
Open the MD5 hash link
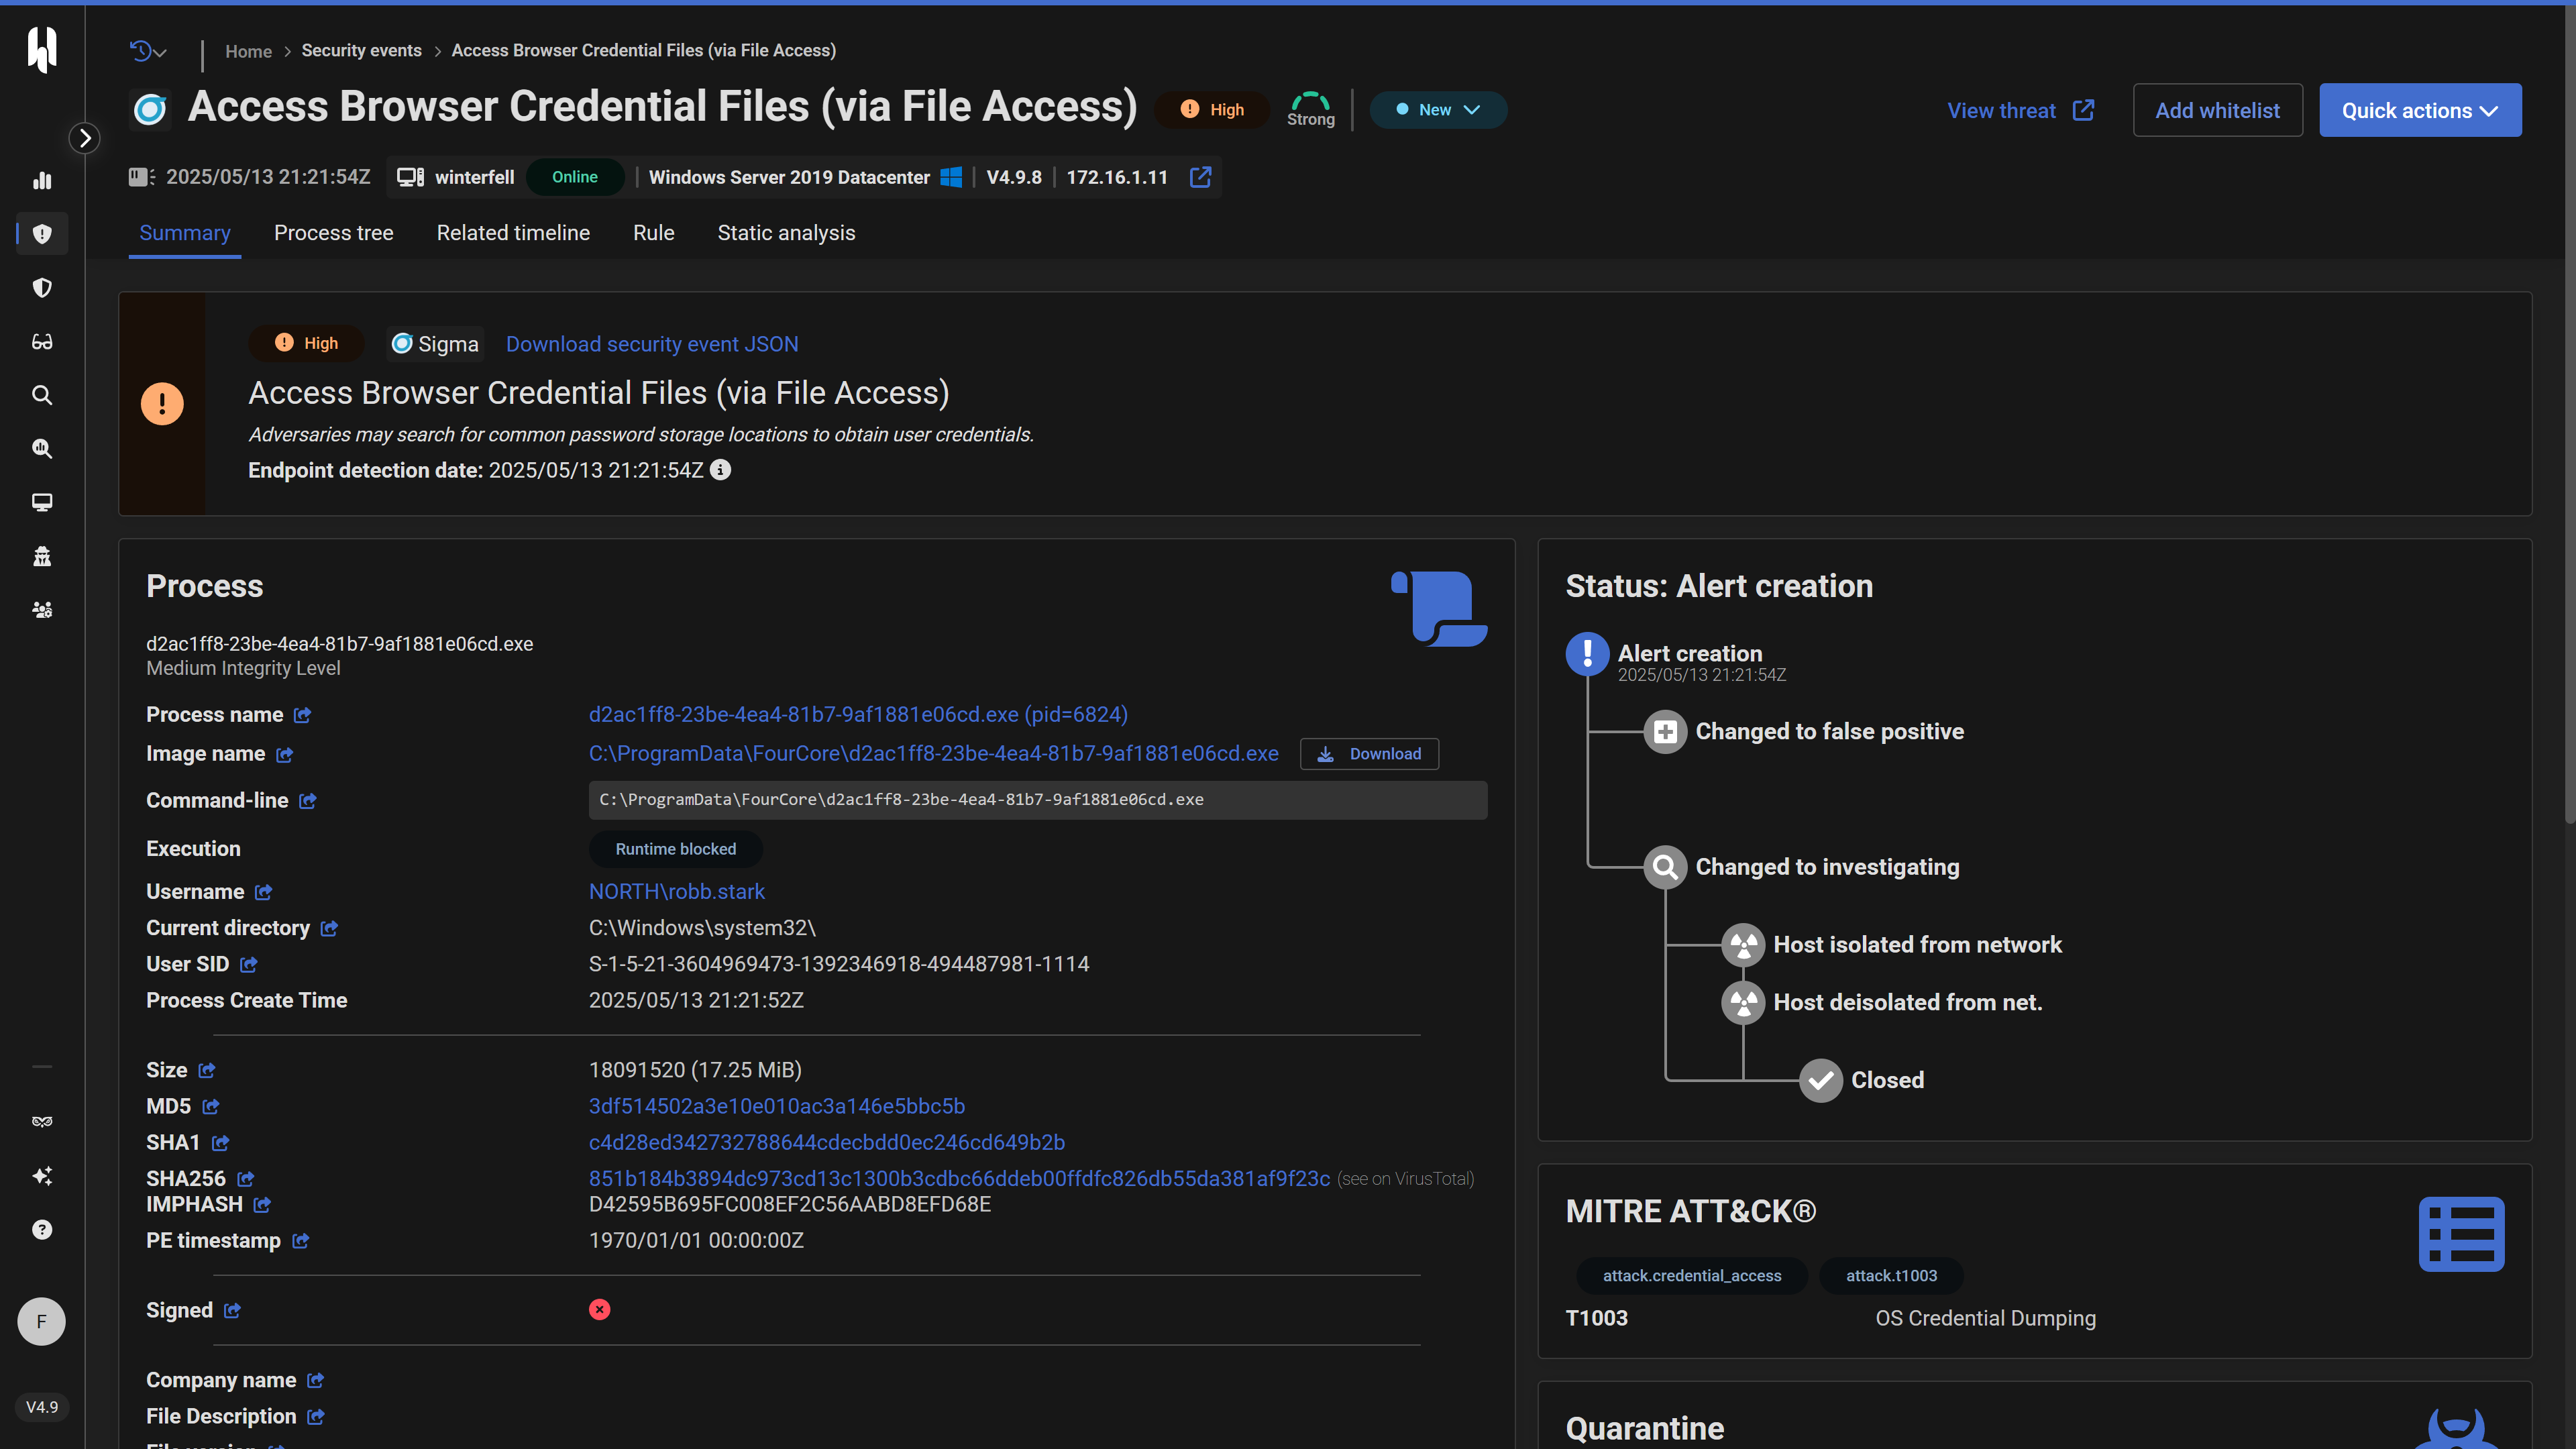[x=777, y=1107]
